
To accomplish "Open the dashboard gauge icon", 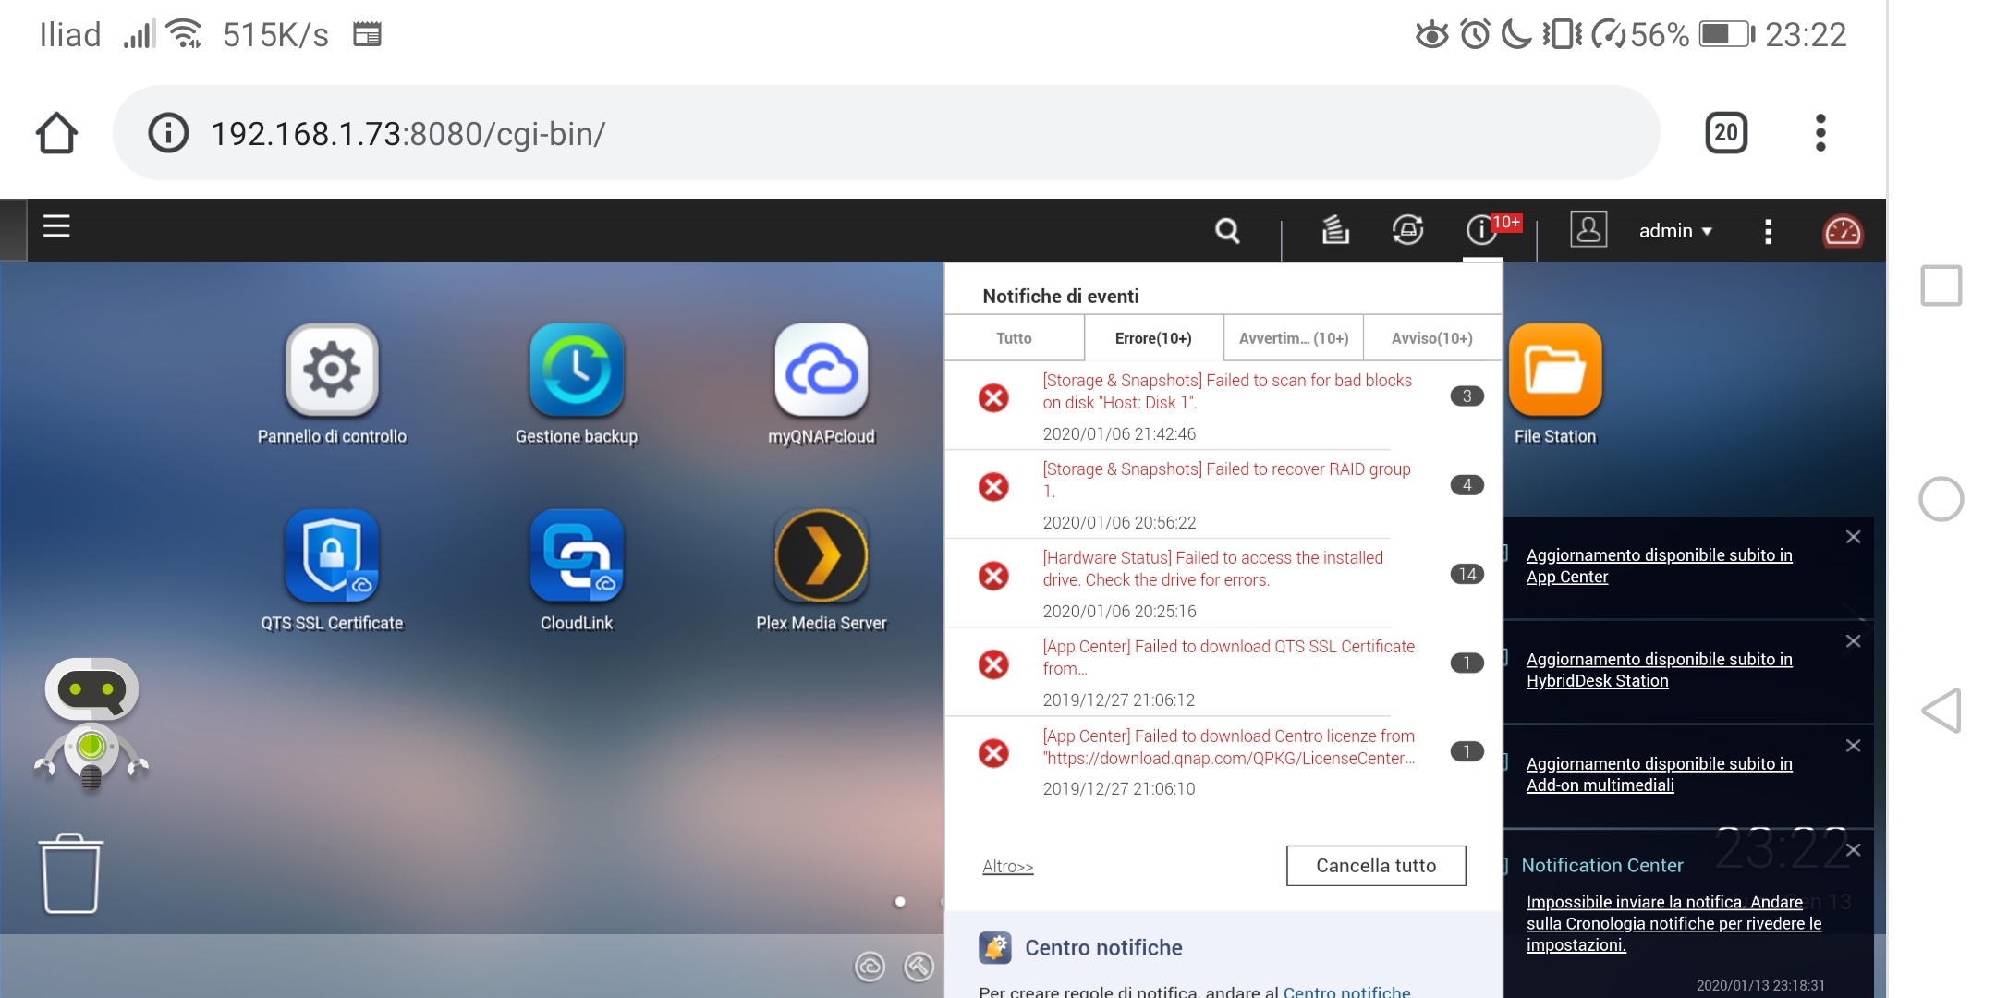I will coord(1842,231).
